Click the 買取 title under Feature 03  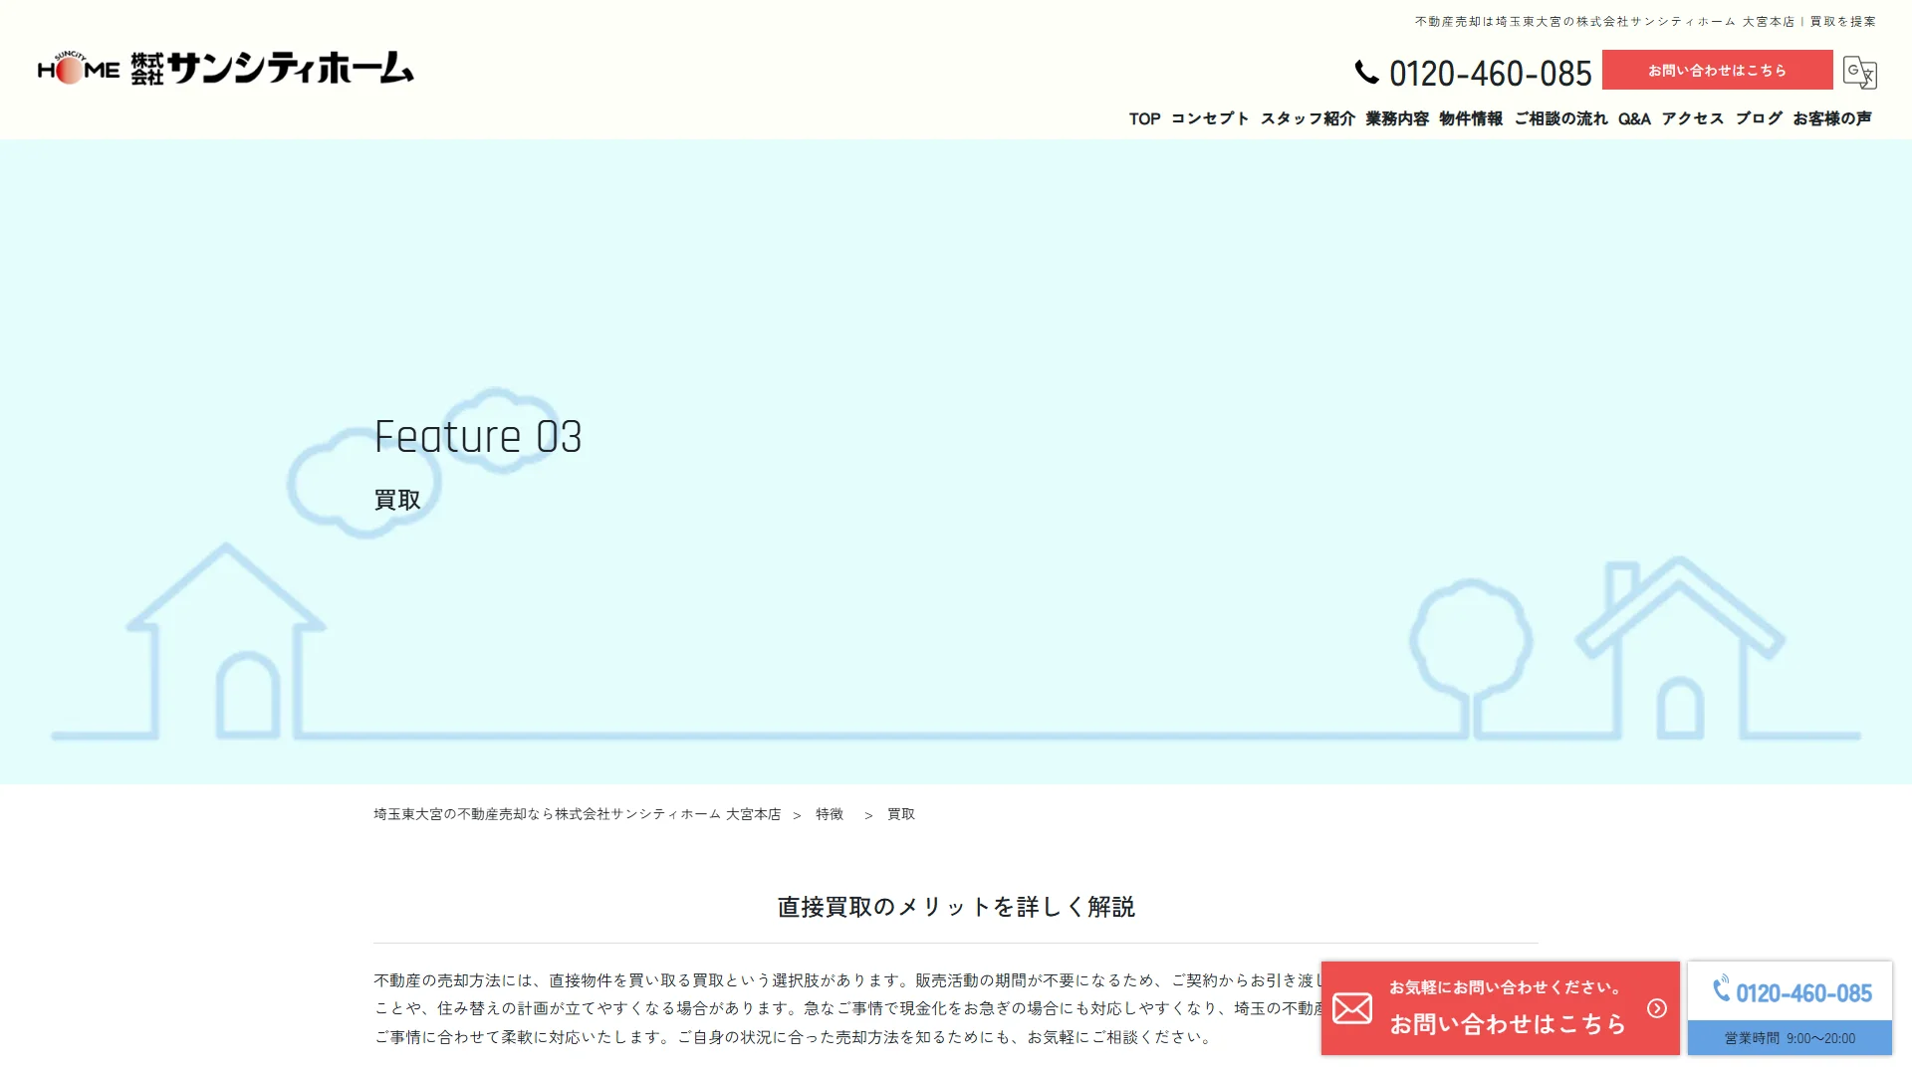tap(397, 500)
